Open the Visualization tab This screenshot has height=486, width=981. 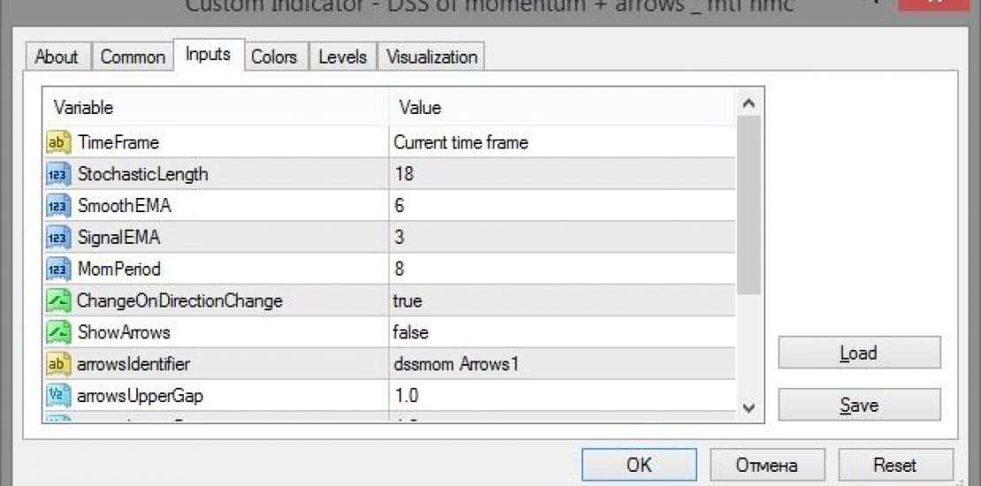[432, 57]
